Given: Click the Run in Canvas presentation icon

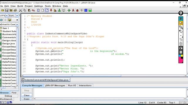Looking at the screenshot, I should 82,10.
